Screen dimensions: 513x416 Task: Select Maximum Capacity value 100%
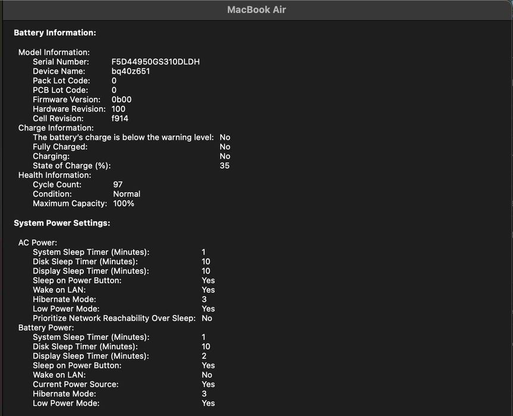coord(124,204)
